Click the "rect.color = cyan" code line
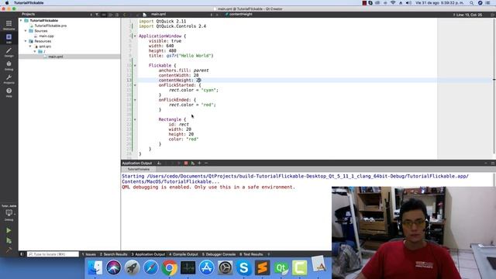Viewport: 496px width, 279px height. tap(193, 90)
